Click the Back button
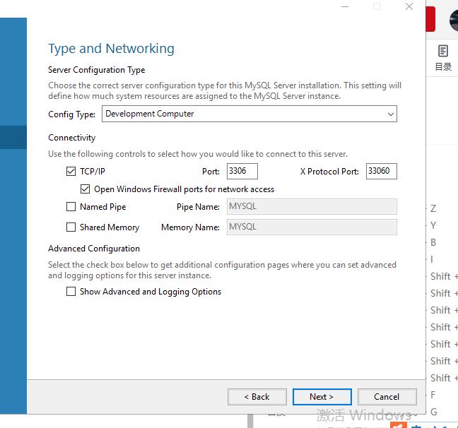The image size is (458, 428). [x=257, y=397]
